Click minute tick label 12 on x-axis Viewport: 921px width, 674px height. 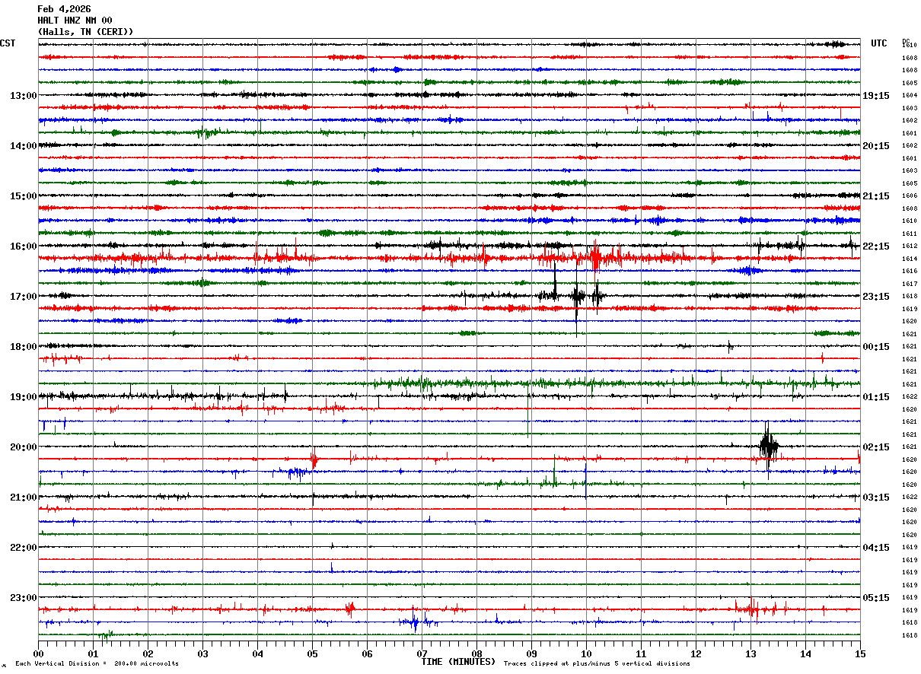coord(696,653)
